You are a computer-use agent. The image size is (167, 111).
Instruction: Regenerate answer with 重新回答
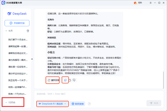point(53,80)
